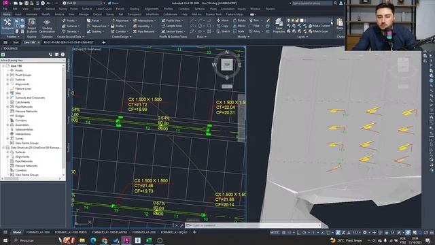Open the Corridors menu in menu bar
Viewport: 435px width, 245px height.
pos(184,9)
